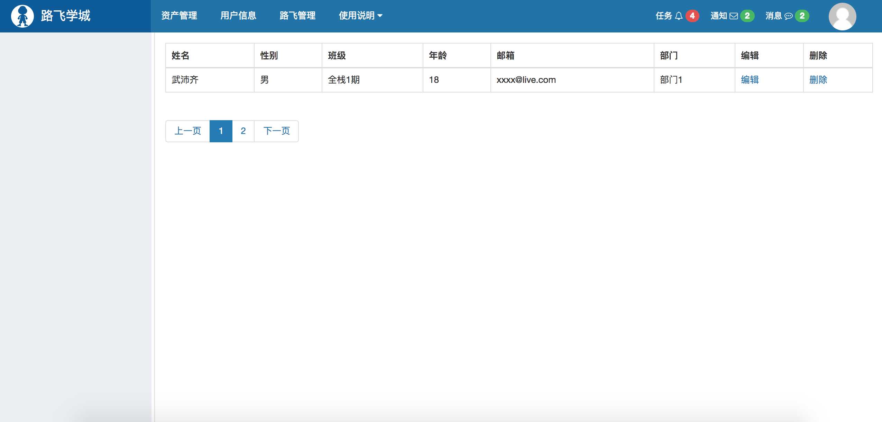Click the 通知 envelope icon
Viewport: 882px width, 422px height.
pos(734,16)
